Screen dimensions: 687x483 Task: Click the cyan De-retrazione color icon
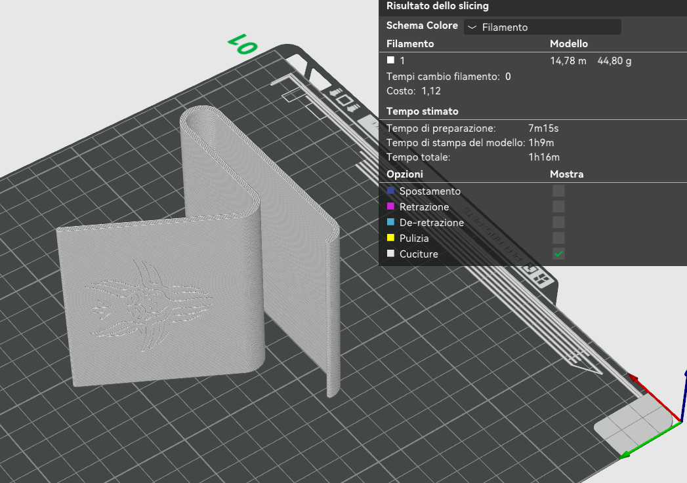point(390,222)
